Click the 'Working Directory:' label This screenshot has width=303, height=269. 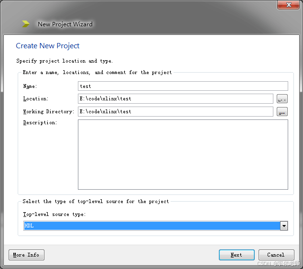48,111
